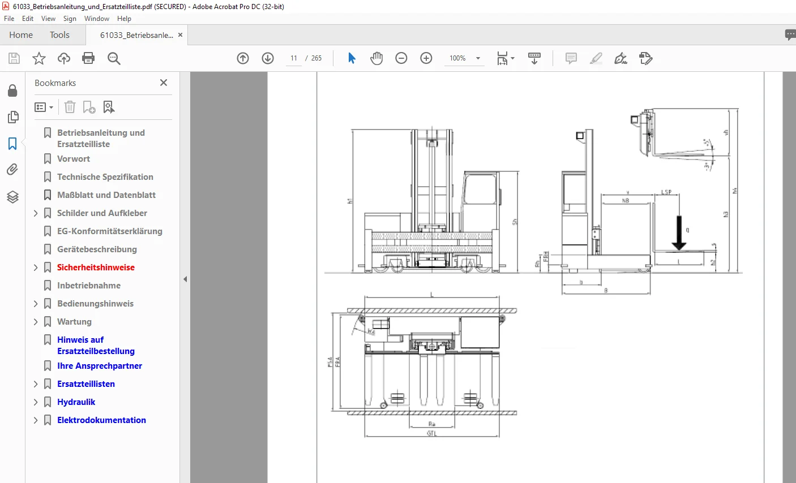Viewport: 796px width, 483px height.
Task: Open the View menu
Action: (48, 19)
